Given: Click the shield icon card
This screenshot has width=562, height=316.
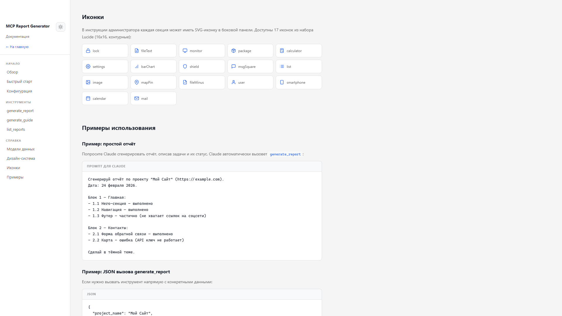Looking at the screenshot, I should click(202, 66).
